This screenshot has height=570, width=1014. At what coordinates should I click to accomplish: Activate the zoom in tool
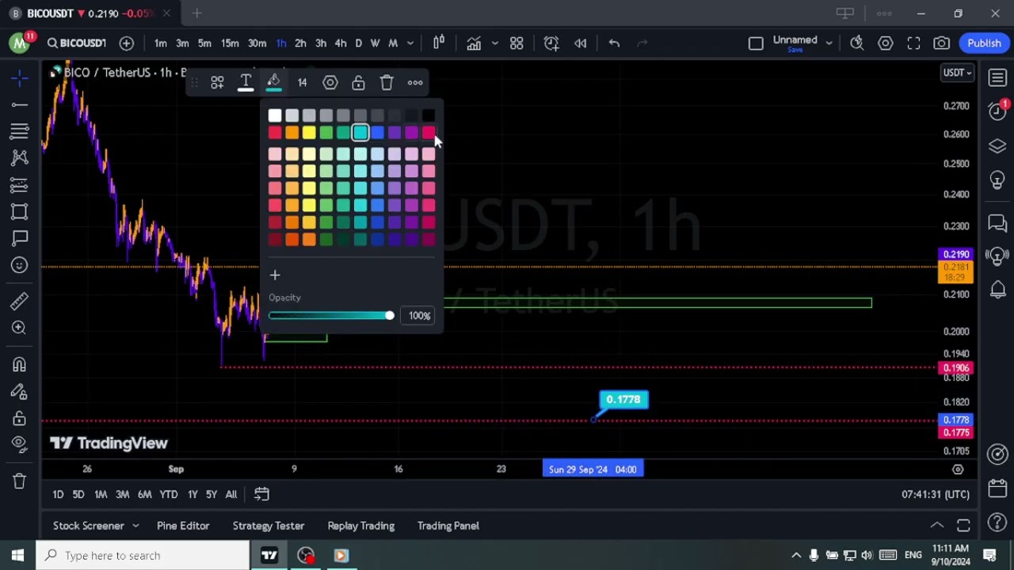(20, 328)
